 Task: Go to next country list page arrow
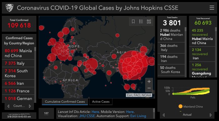click(x=30, y=106)
